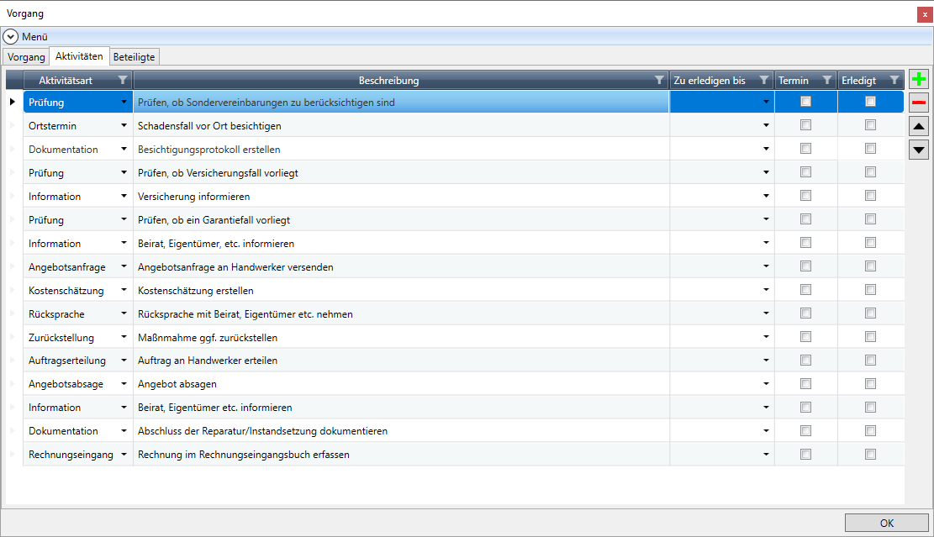Switch to the Beteiligte tab
Screen dimensions: 934x537
pos(135,56)
